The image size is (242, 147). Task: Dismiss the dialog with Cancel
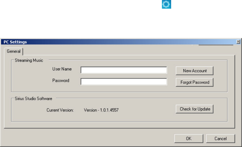[220, 139]
